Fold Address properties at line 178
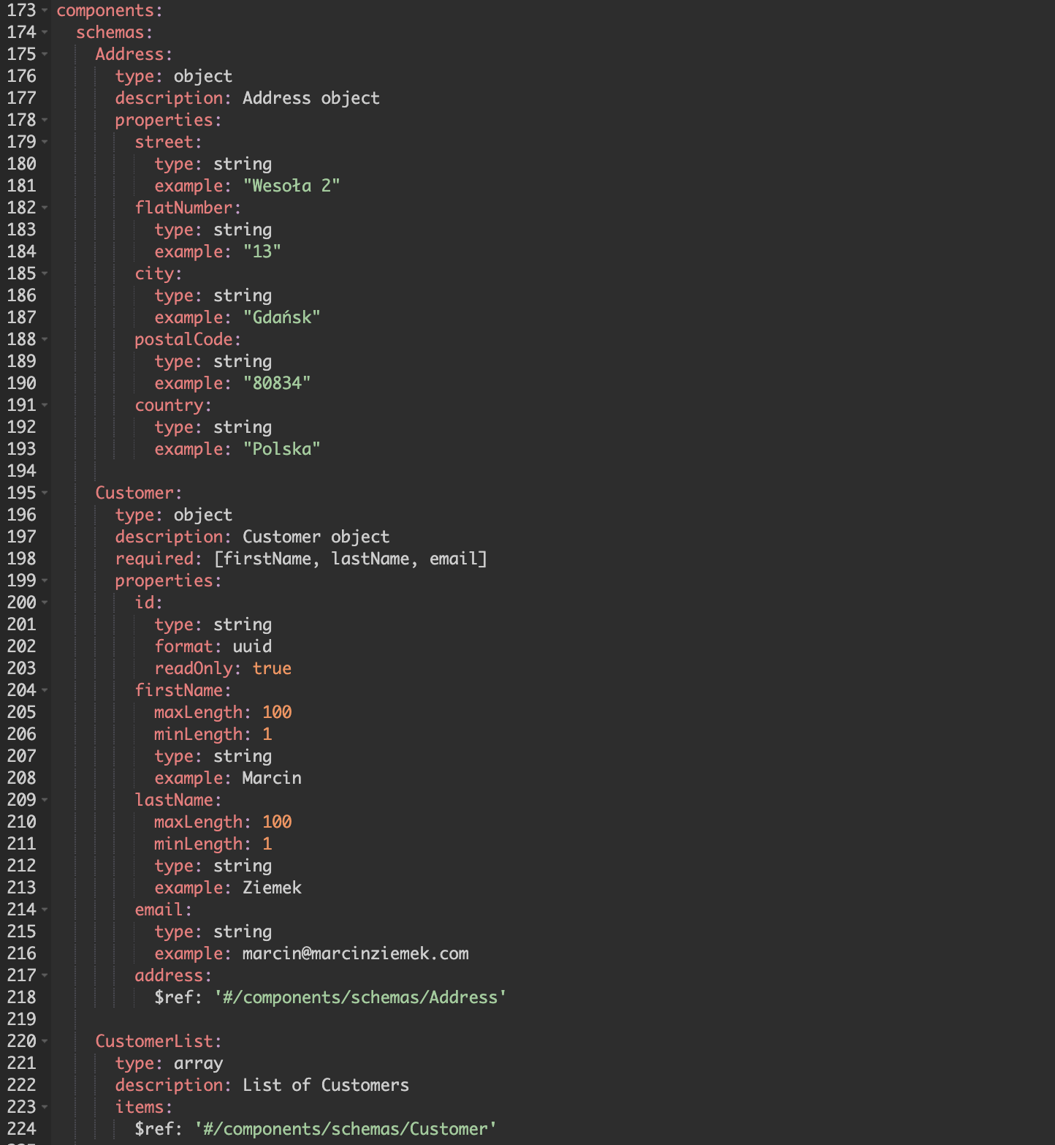Image resolution: width=1055 pixels, height=1145 pixels. pyautogui.click(x=45, y=121)
